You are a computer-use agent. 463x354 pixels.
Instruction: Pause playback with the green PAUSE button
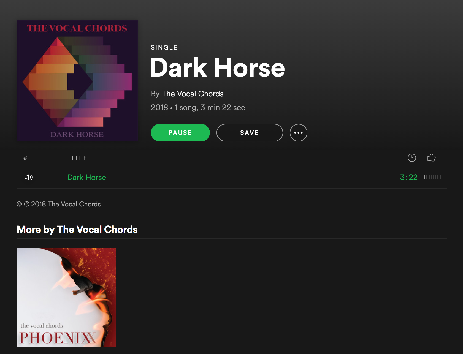(x=180, y=133)
